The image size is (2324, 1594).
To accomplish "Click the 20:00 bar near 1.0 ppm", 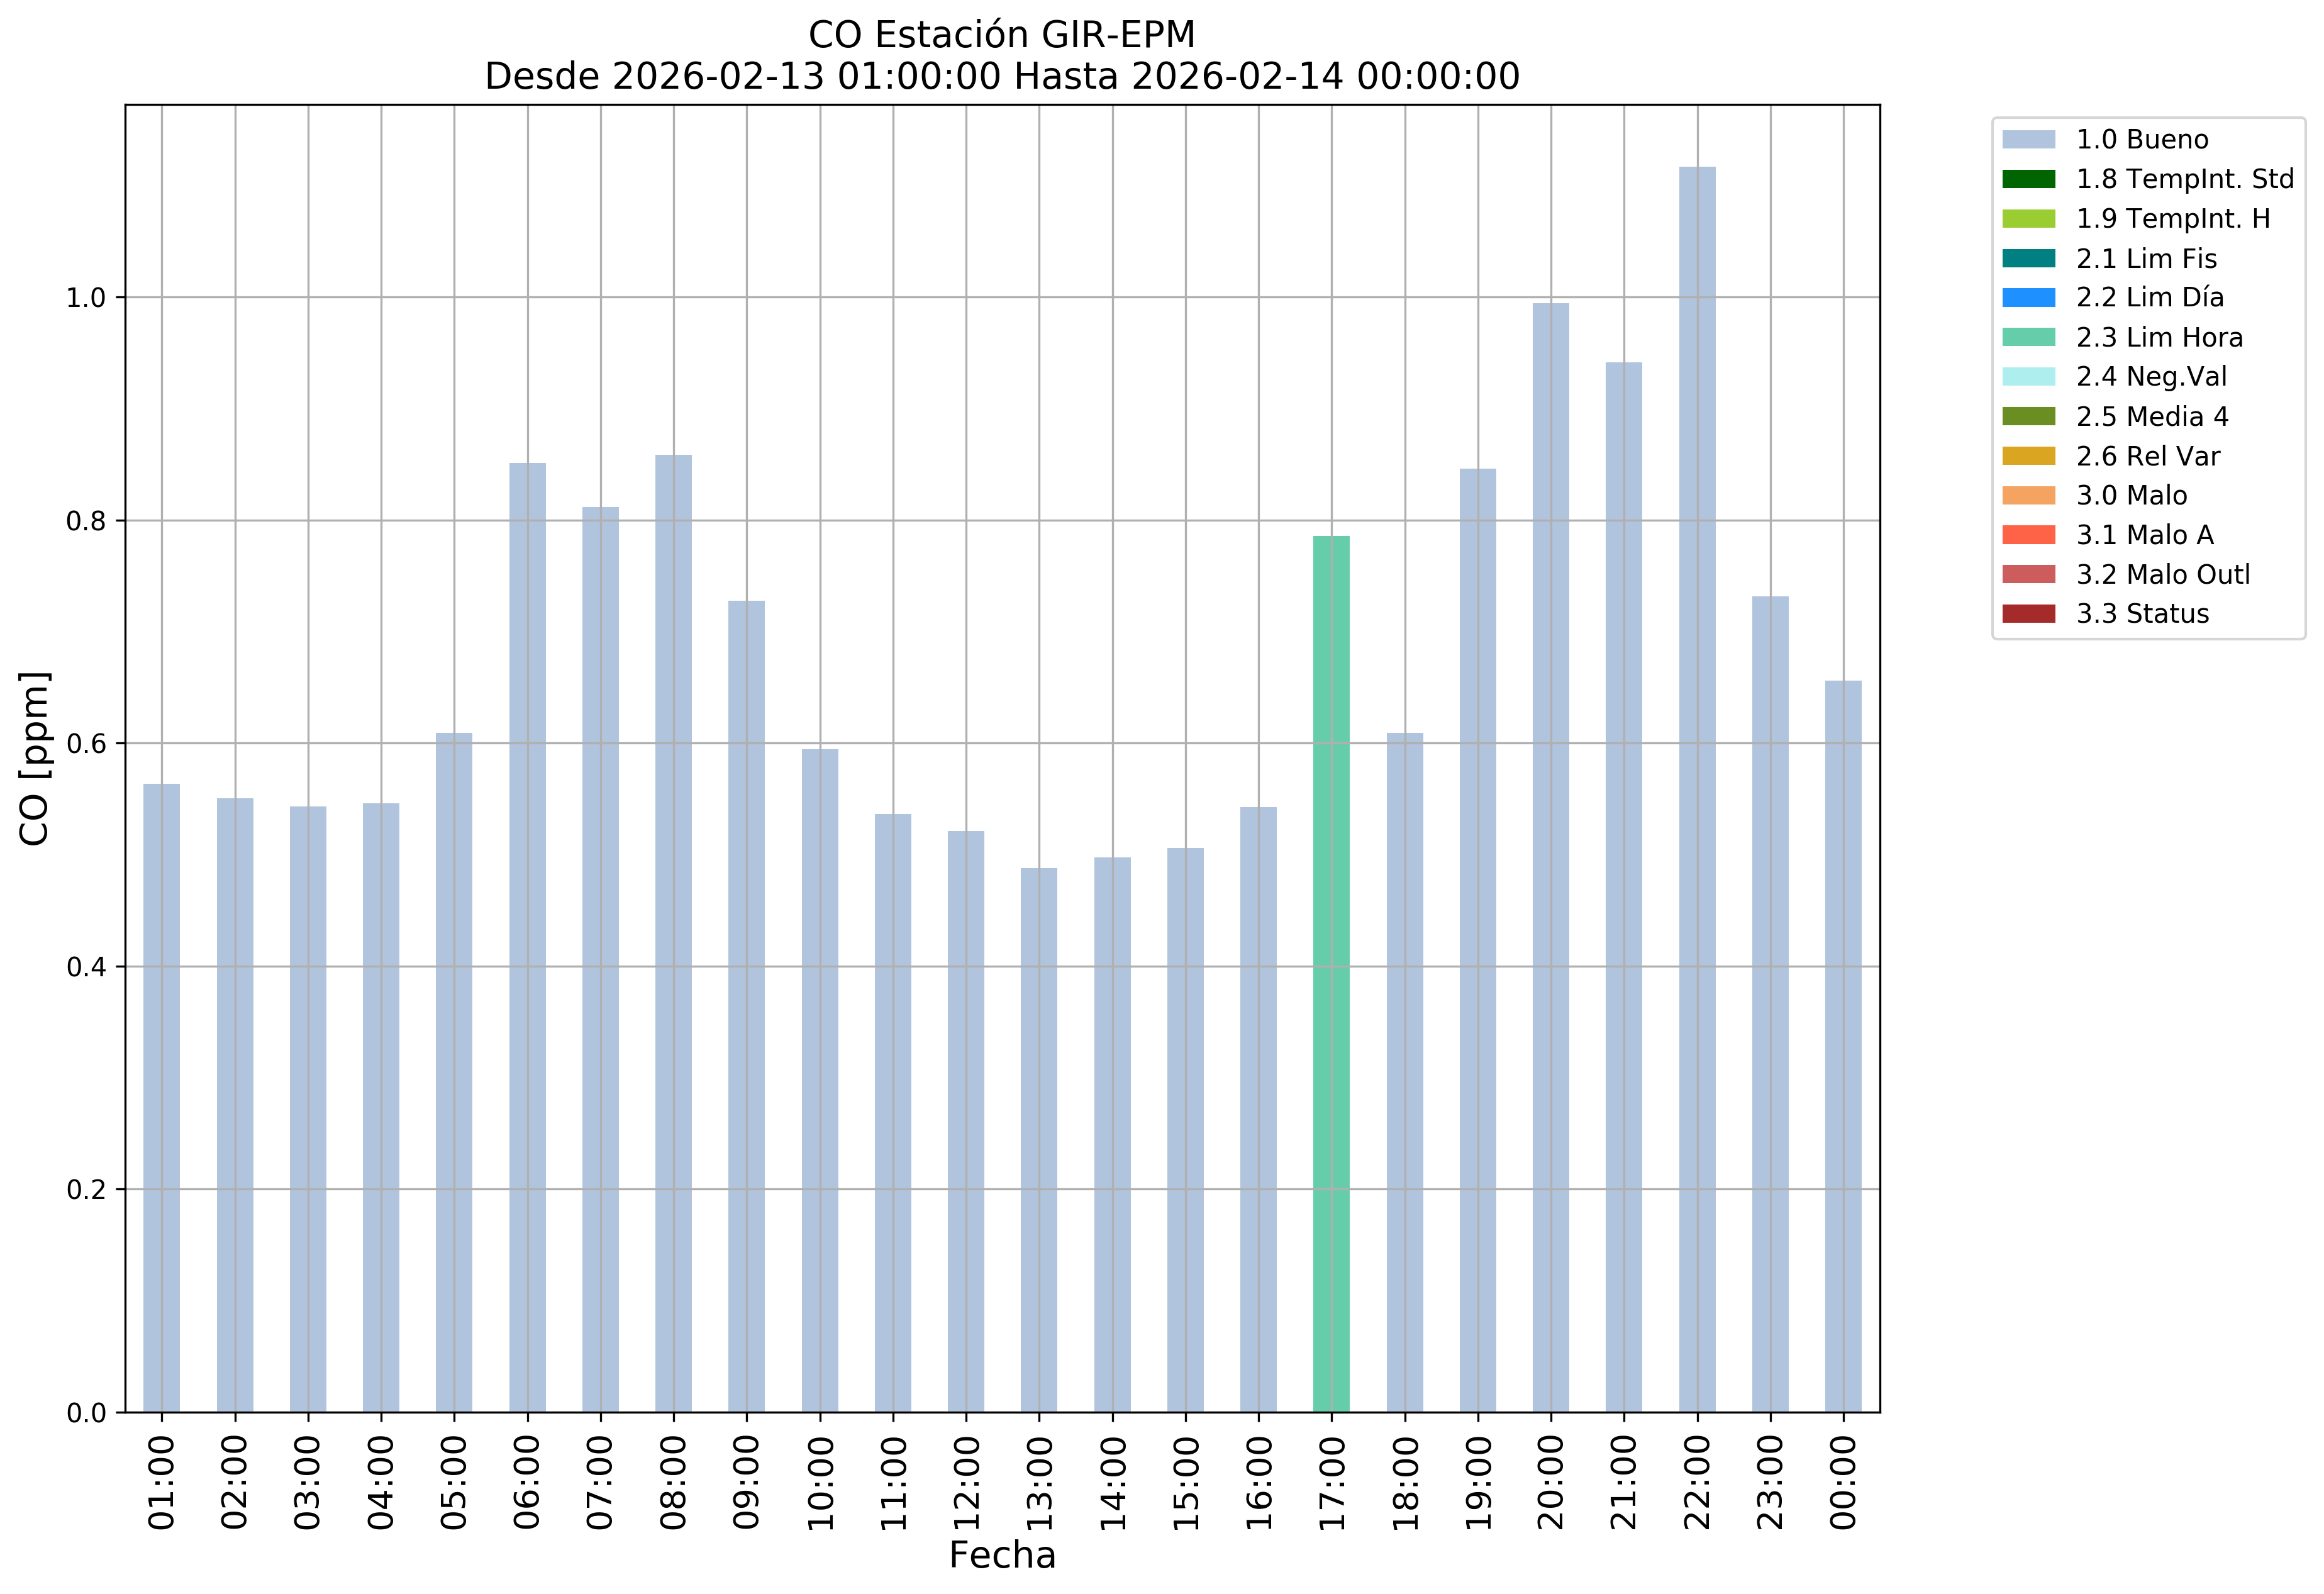I will (1550, 858).
